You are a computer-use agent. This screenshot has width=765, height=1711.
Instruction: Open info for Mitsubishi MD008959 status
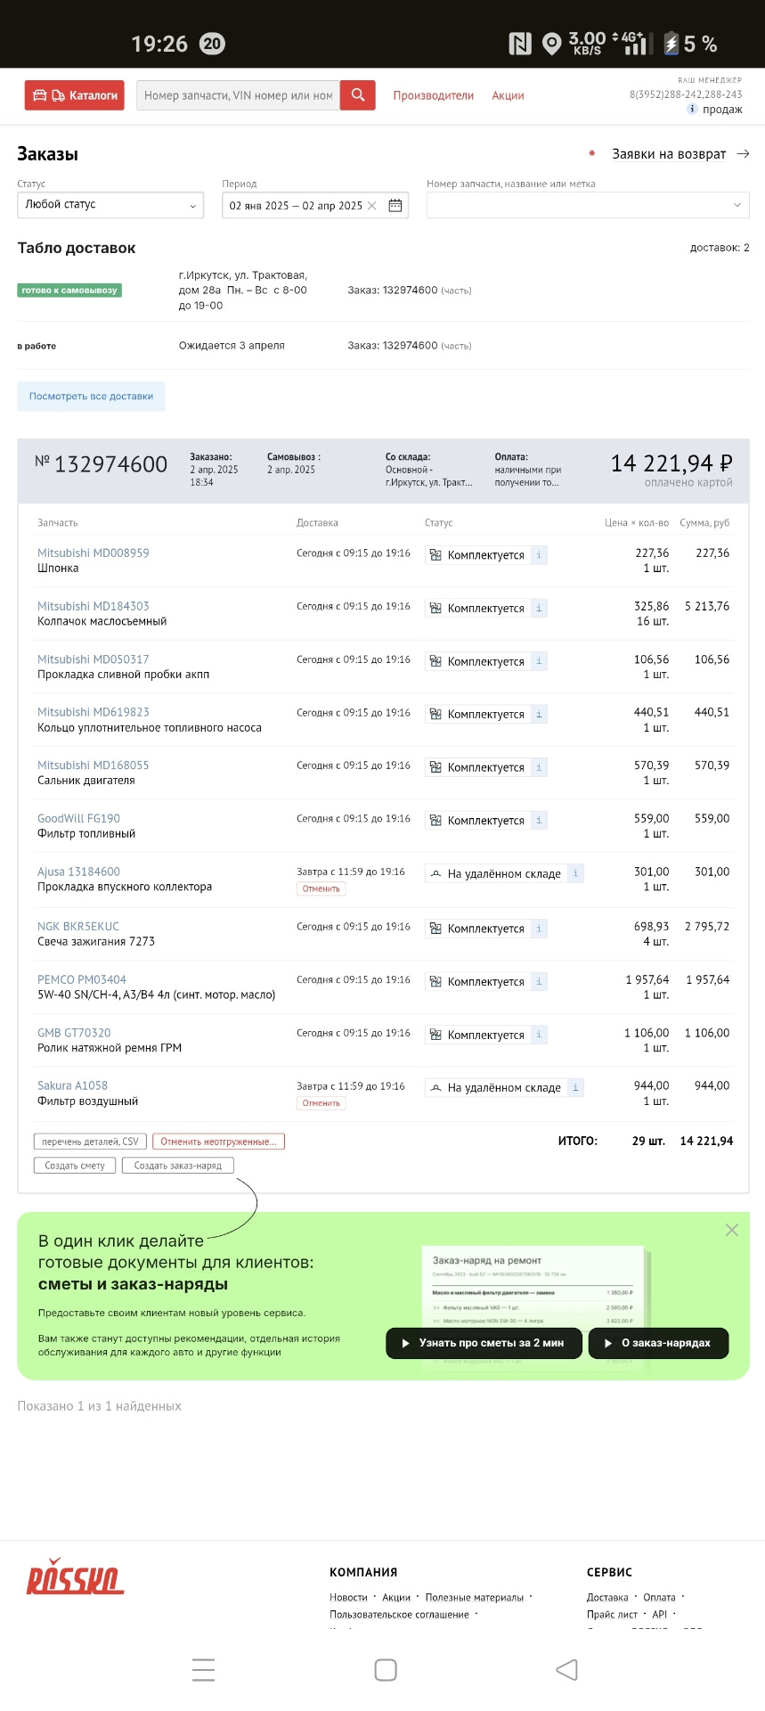coord(539,555)
